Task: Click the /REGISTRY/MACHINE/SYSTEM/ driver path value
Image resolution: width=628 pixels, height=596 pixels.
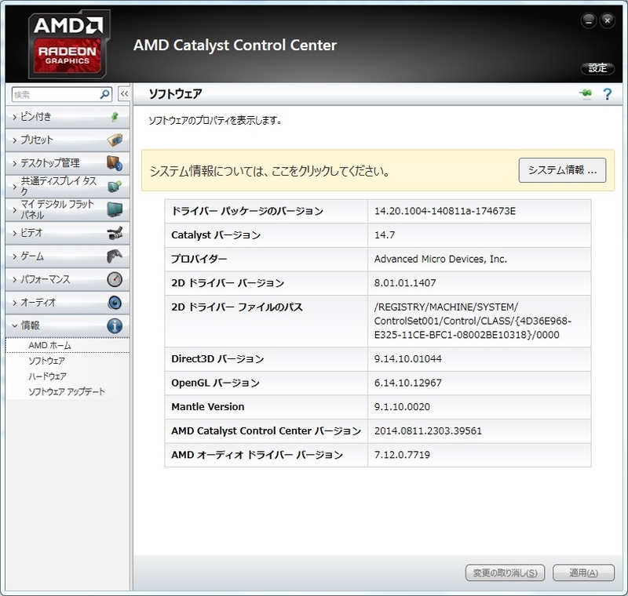Action: point(473,321)
